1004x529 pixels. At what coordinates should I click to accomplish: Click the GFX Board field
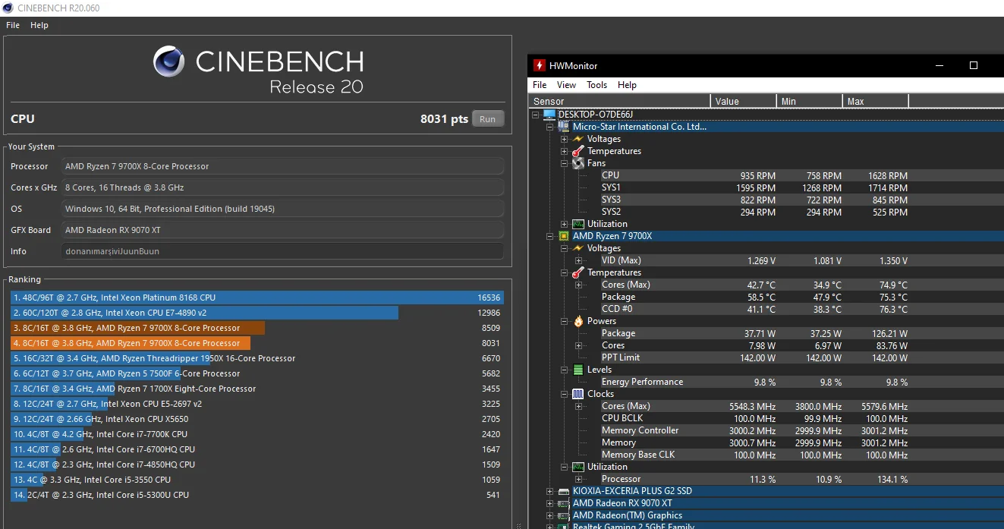(282, 230)
